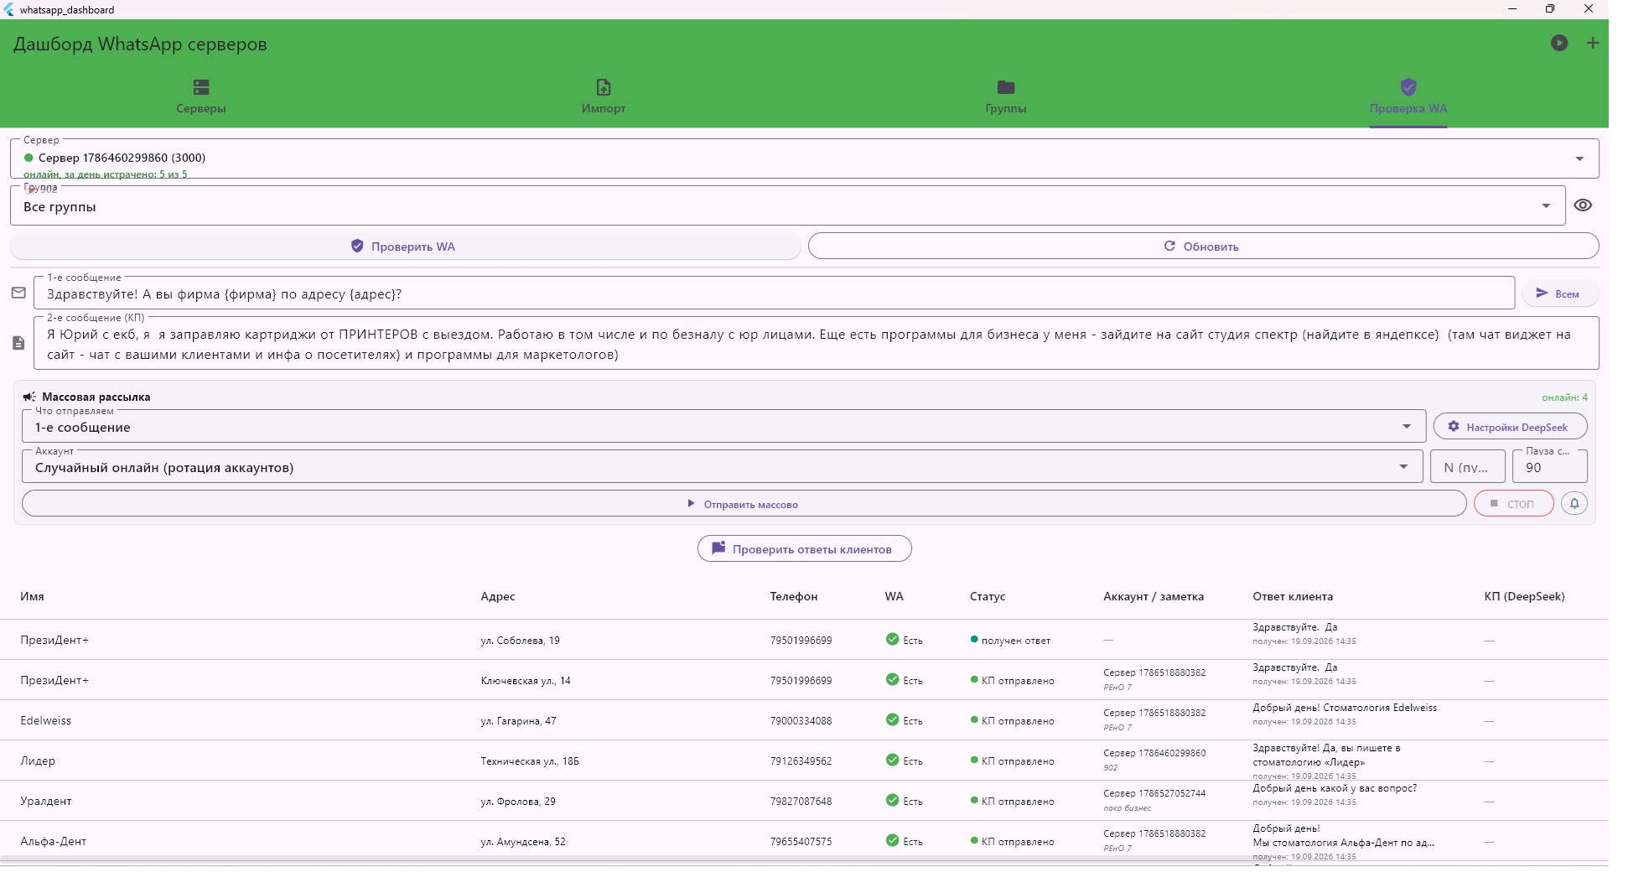The width and height of the screenshot is (1628, 893).
Task: Open the Группы tab
Action: [x=1005, y=96]
